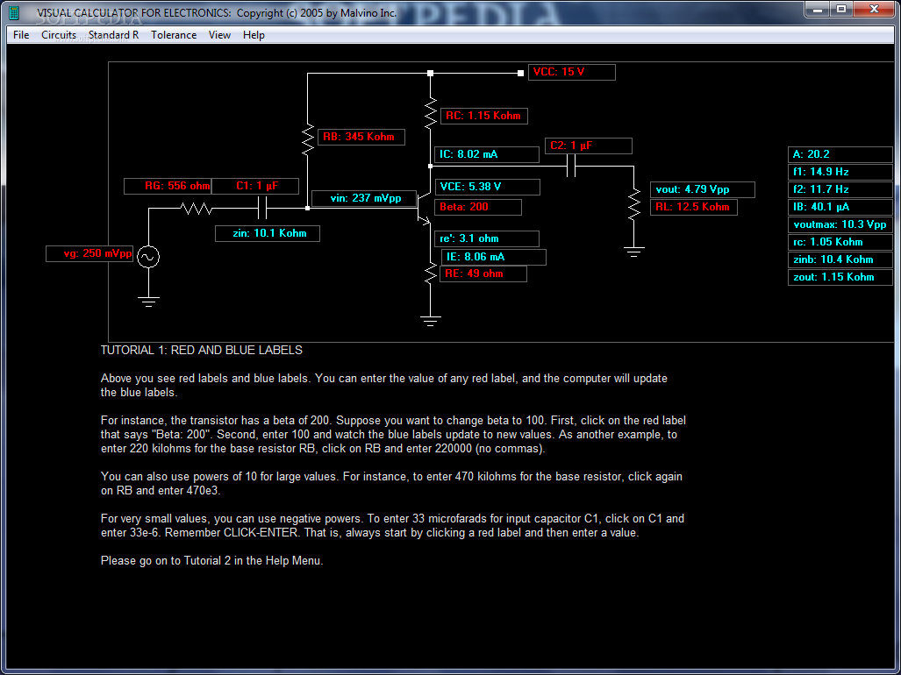Select the red RE: 49 ohm label
This screenshot has height=675, width=901.
point(483,274)
